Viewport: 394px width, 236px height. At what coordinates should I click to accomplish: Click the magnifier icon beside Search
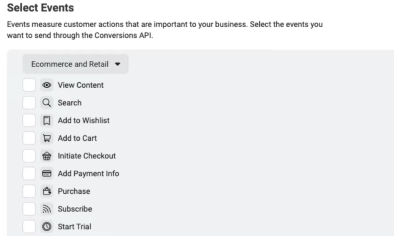[47, 103]
